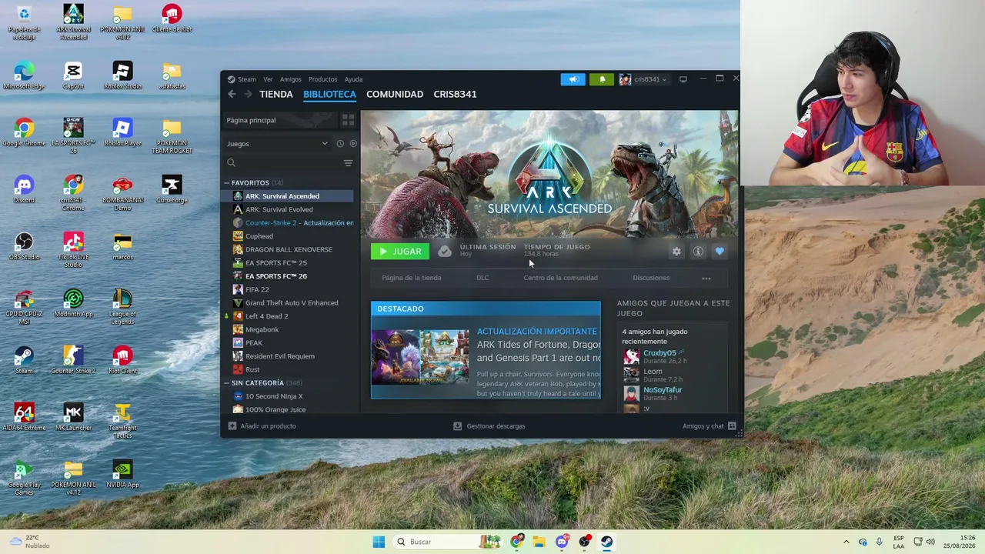The height and width of the screenshot is (554, 985).
Task: Show hidden system tray icons
Action: pos(846,542)
